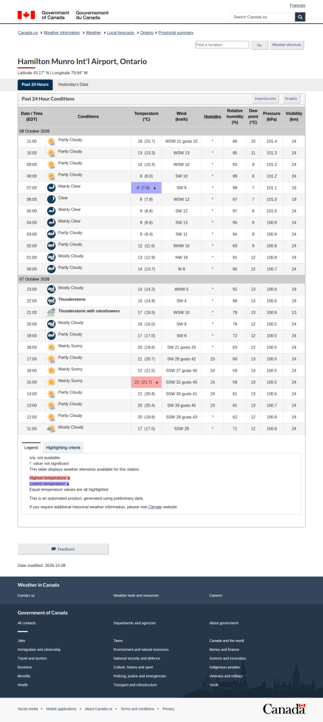This screenshot has height=722, width=323.
Task: Click the Thunderstorm icon at 22:00
Action: pos(51,301)
